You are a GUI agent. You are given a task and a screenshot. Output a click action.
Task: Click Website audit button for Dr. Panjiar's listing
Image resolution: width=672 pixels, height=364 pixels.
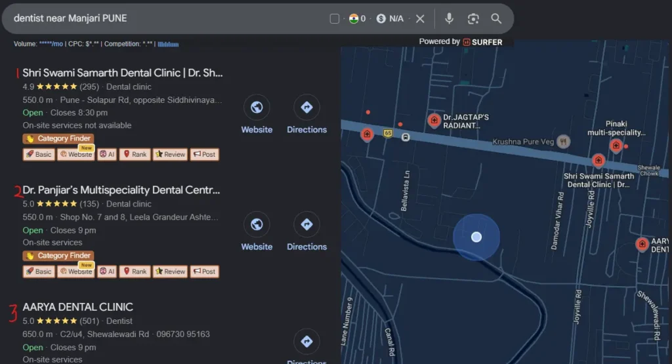tap(76, 272)
